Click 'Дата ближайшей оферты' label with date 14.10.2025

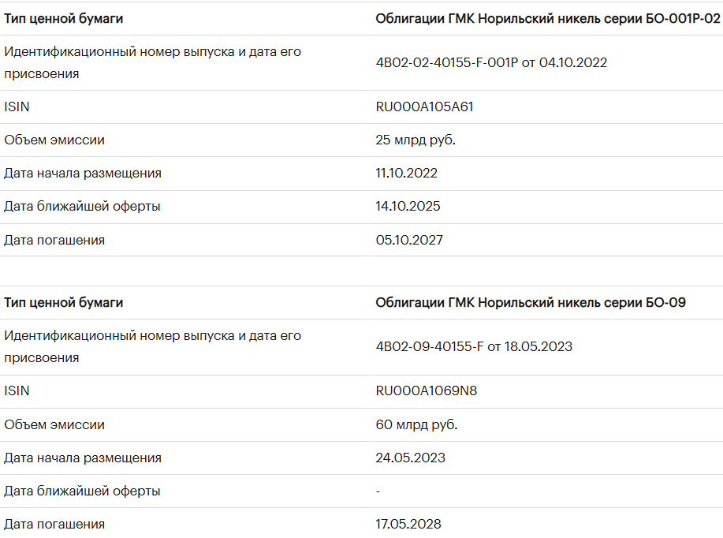click(82, 206)
